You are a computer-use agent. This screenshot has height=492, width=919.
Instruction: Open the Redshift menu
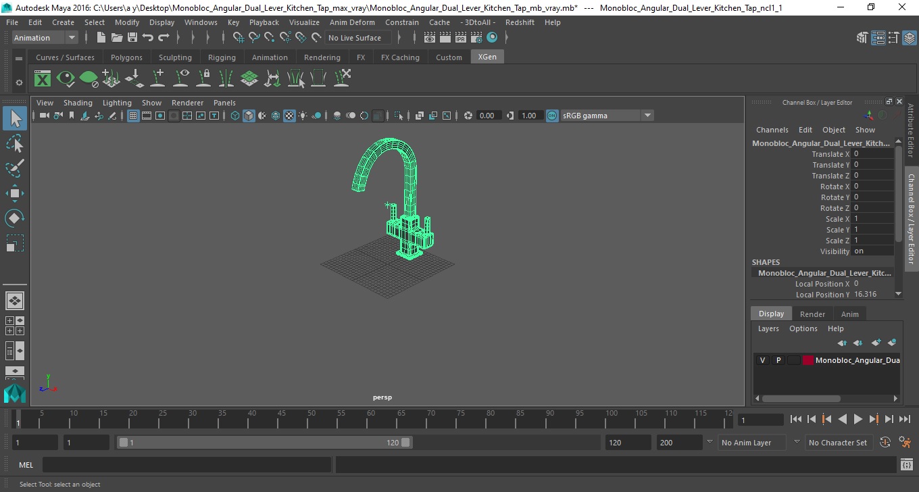point(520,22)
